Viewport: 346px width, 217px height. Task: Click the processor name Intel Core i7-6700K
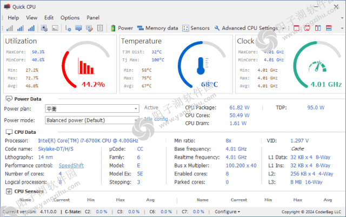(88, 140)
